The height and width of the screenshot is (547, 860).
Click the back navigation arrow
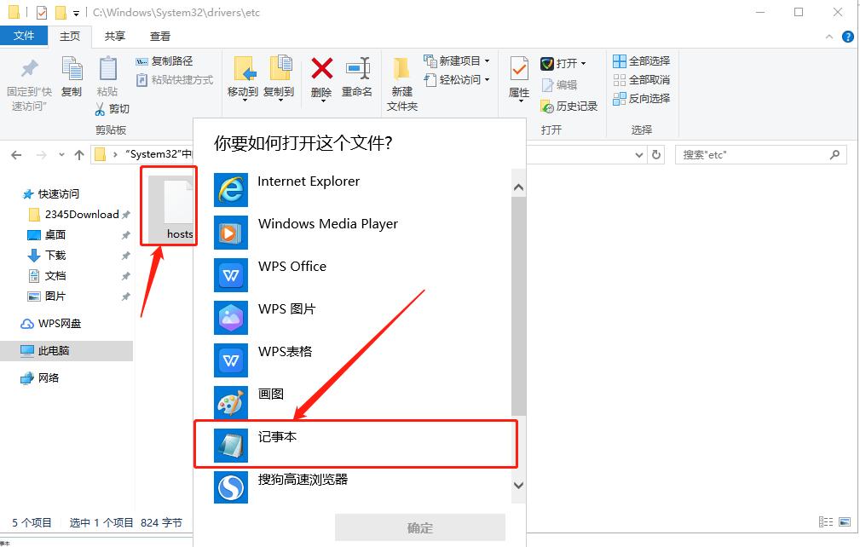(x=16, y=155)
